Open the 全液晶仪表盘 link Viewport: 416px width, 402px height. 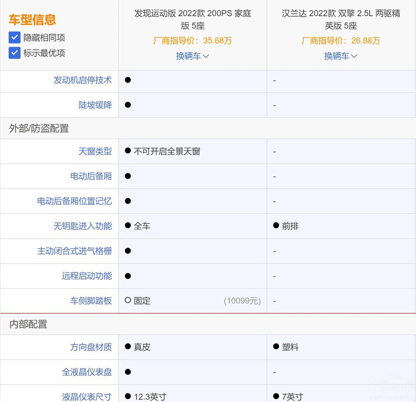click(x=87, y=372)
